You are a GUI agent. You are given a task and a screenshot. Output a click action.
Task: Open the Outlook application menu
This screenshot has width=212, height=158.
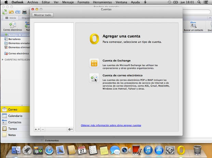(17, 2)
